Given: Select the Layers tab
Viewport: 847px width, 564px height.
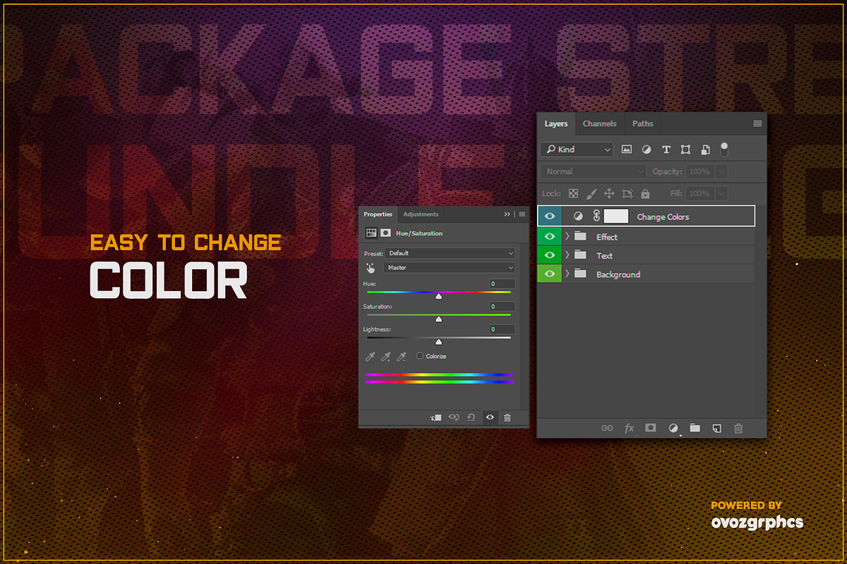Looking at the screenshot, I should [x=556, y=123].
